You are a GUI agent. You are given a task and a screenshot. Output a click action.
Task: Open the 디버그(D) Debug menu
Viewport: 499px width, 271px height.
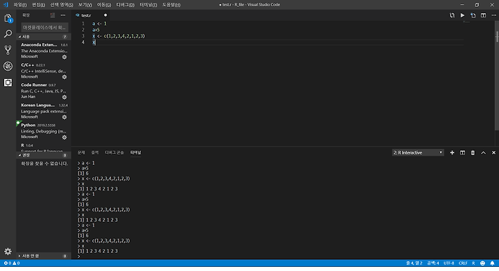[125, 5]
